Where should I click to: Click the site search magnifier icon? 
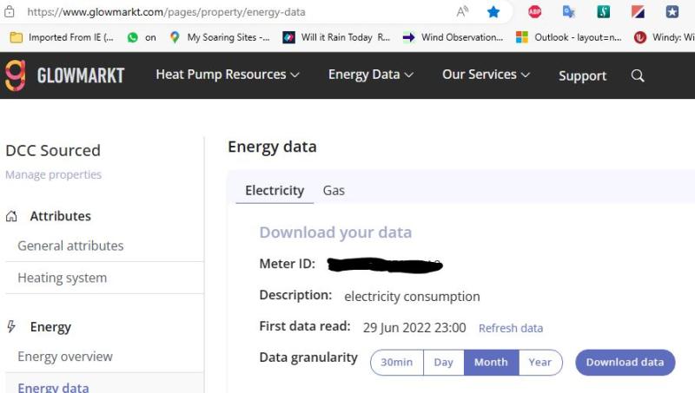(638, 75)
